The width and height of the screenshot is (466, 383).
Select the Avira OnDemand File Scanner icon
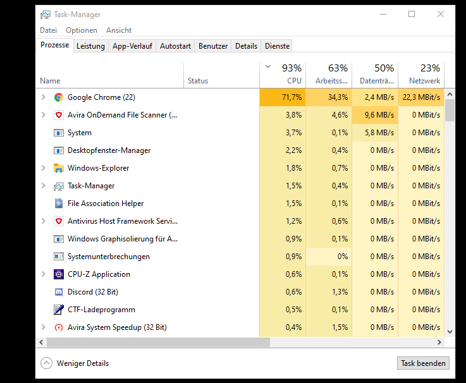click(x=59, y=115)
